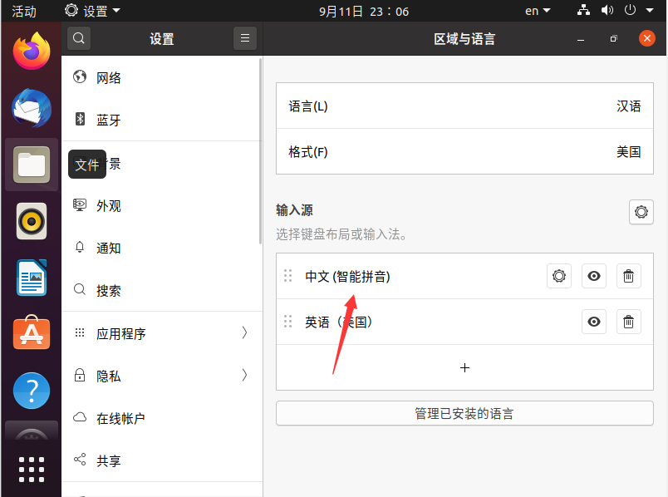Open the en input method dropdown
668x497 pixels.
[x=538, y=11]
